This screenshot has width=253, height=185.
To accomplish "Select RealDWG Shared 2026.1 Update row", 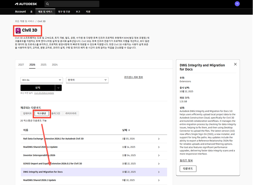I will click(x=94, y=180).
